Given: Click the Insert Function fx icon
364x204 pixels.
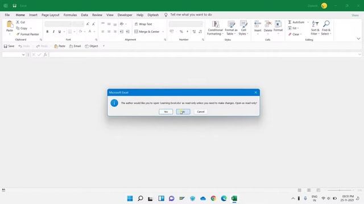Looking at the screenshot, I should pyautogui.click(x=45, y=54).
